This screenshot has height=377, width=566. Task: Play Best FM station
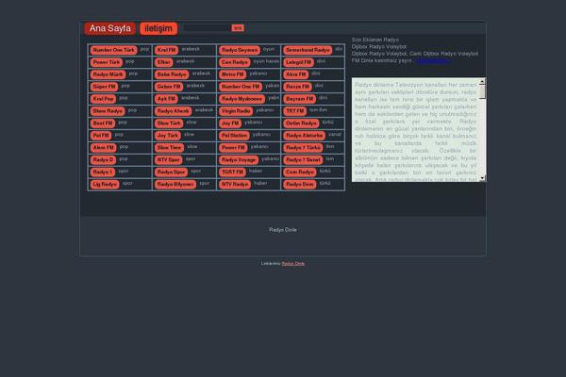103,123
